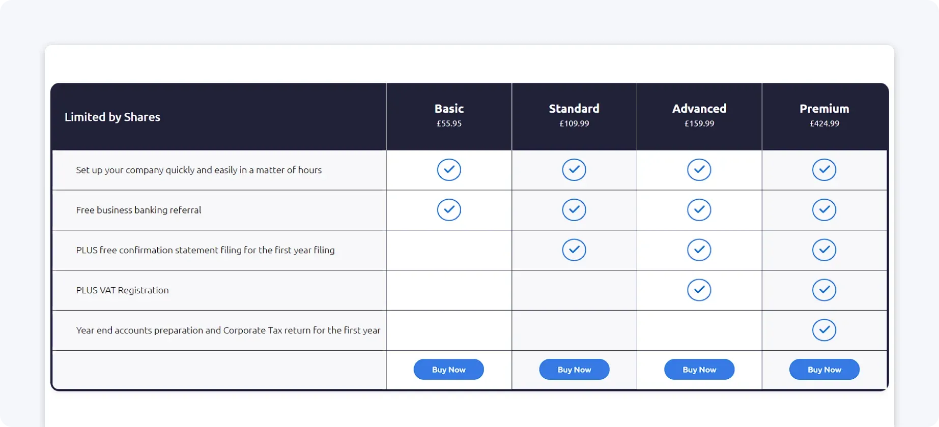The height and width of the screenshot is (427, 939).
Task: Click Buy Now under the Premium plan
Action: (x=824, y=370)
